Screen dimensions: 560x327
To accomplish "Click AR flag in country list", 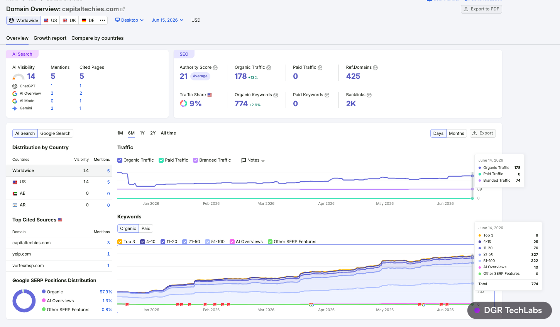I will pos(15,205).
